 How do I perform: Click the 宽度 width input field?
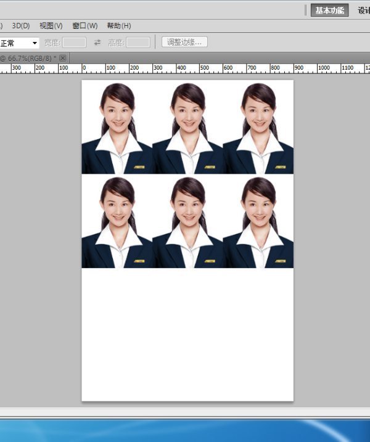tap(74, 43)
